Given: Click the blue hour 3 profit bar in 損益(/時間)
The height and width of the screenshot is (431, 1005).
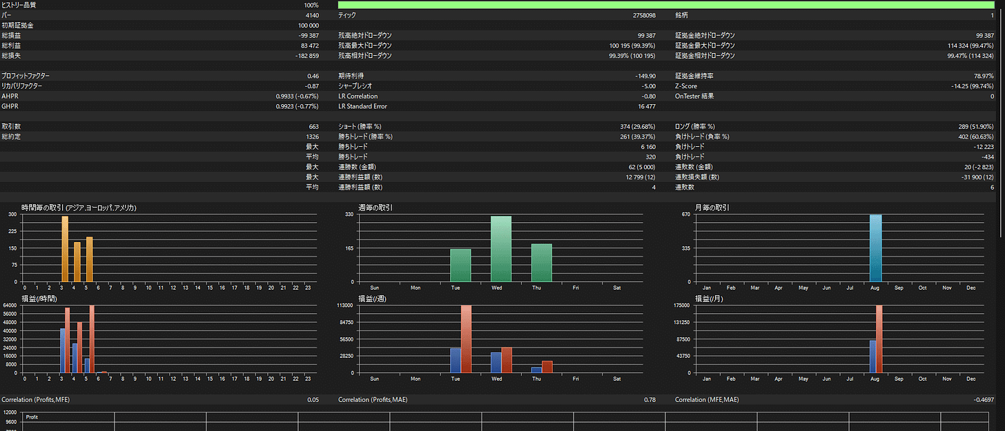Looking at the screenshot, I should (x=62, y=350).
